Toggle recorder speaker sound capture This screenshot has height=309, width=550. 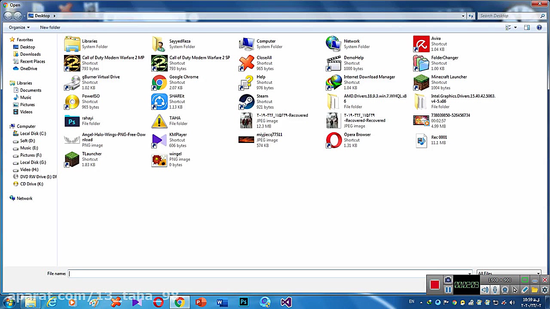(x=485, y=290)
